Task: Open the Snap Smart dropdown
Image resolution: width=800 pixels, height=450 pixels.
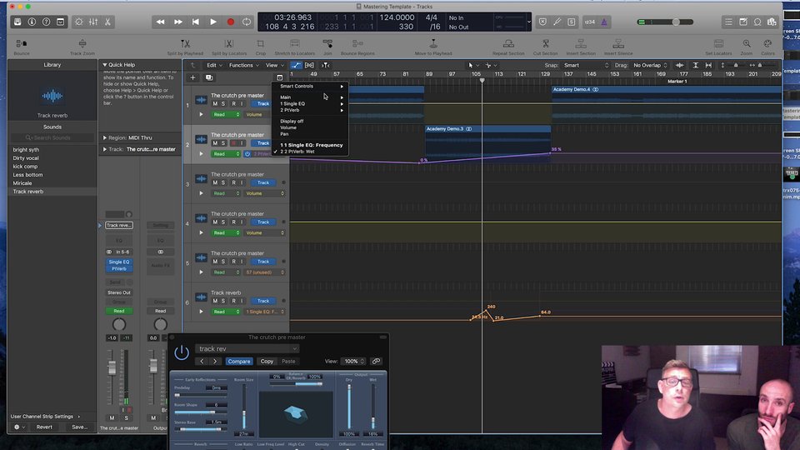Action: click(586, 65)
